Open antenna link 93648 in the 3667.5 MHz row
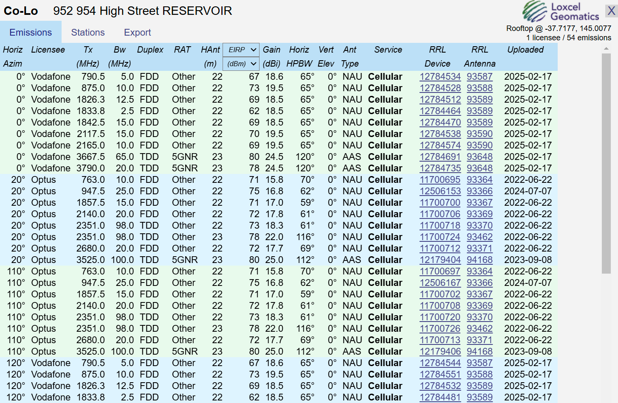The width and height of the screenshot is (618, 403). [480, 157]
